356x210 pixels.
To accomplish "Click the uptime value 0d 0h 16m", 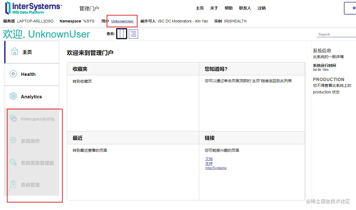I will point(321,70).
